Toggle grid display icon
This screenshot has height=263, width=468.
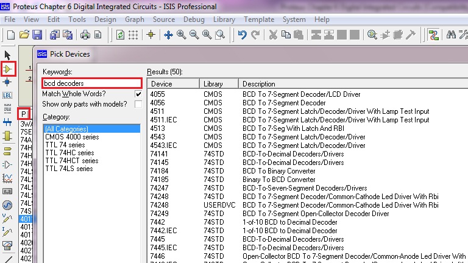click(133, 35)
